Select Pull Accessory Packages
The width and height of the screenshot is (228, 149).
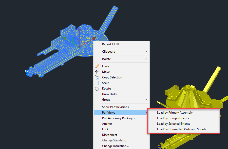(x=122, y=118)
